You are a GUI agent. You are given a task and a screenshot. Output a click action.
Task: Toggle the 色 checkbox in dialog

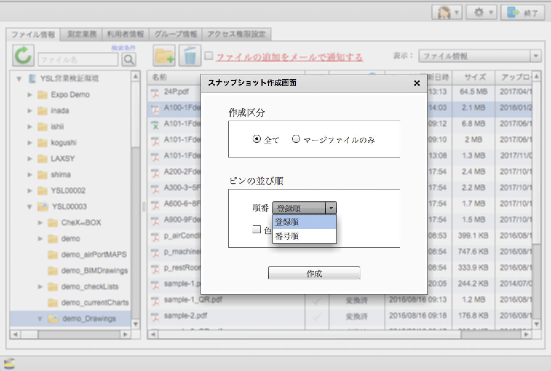(256, 229)
